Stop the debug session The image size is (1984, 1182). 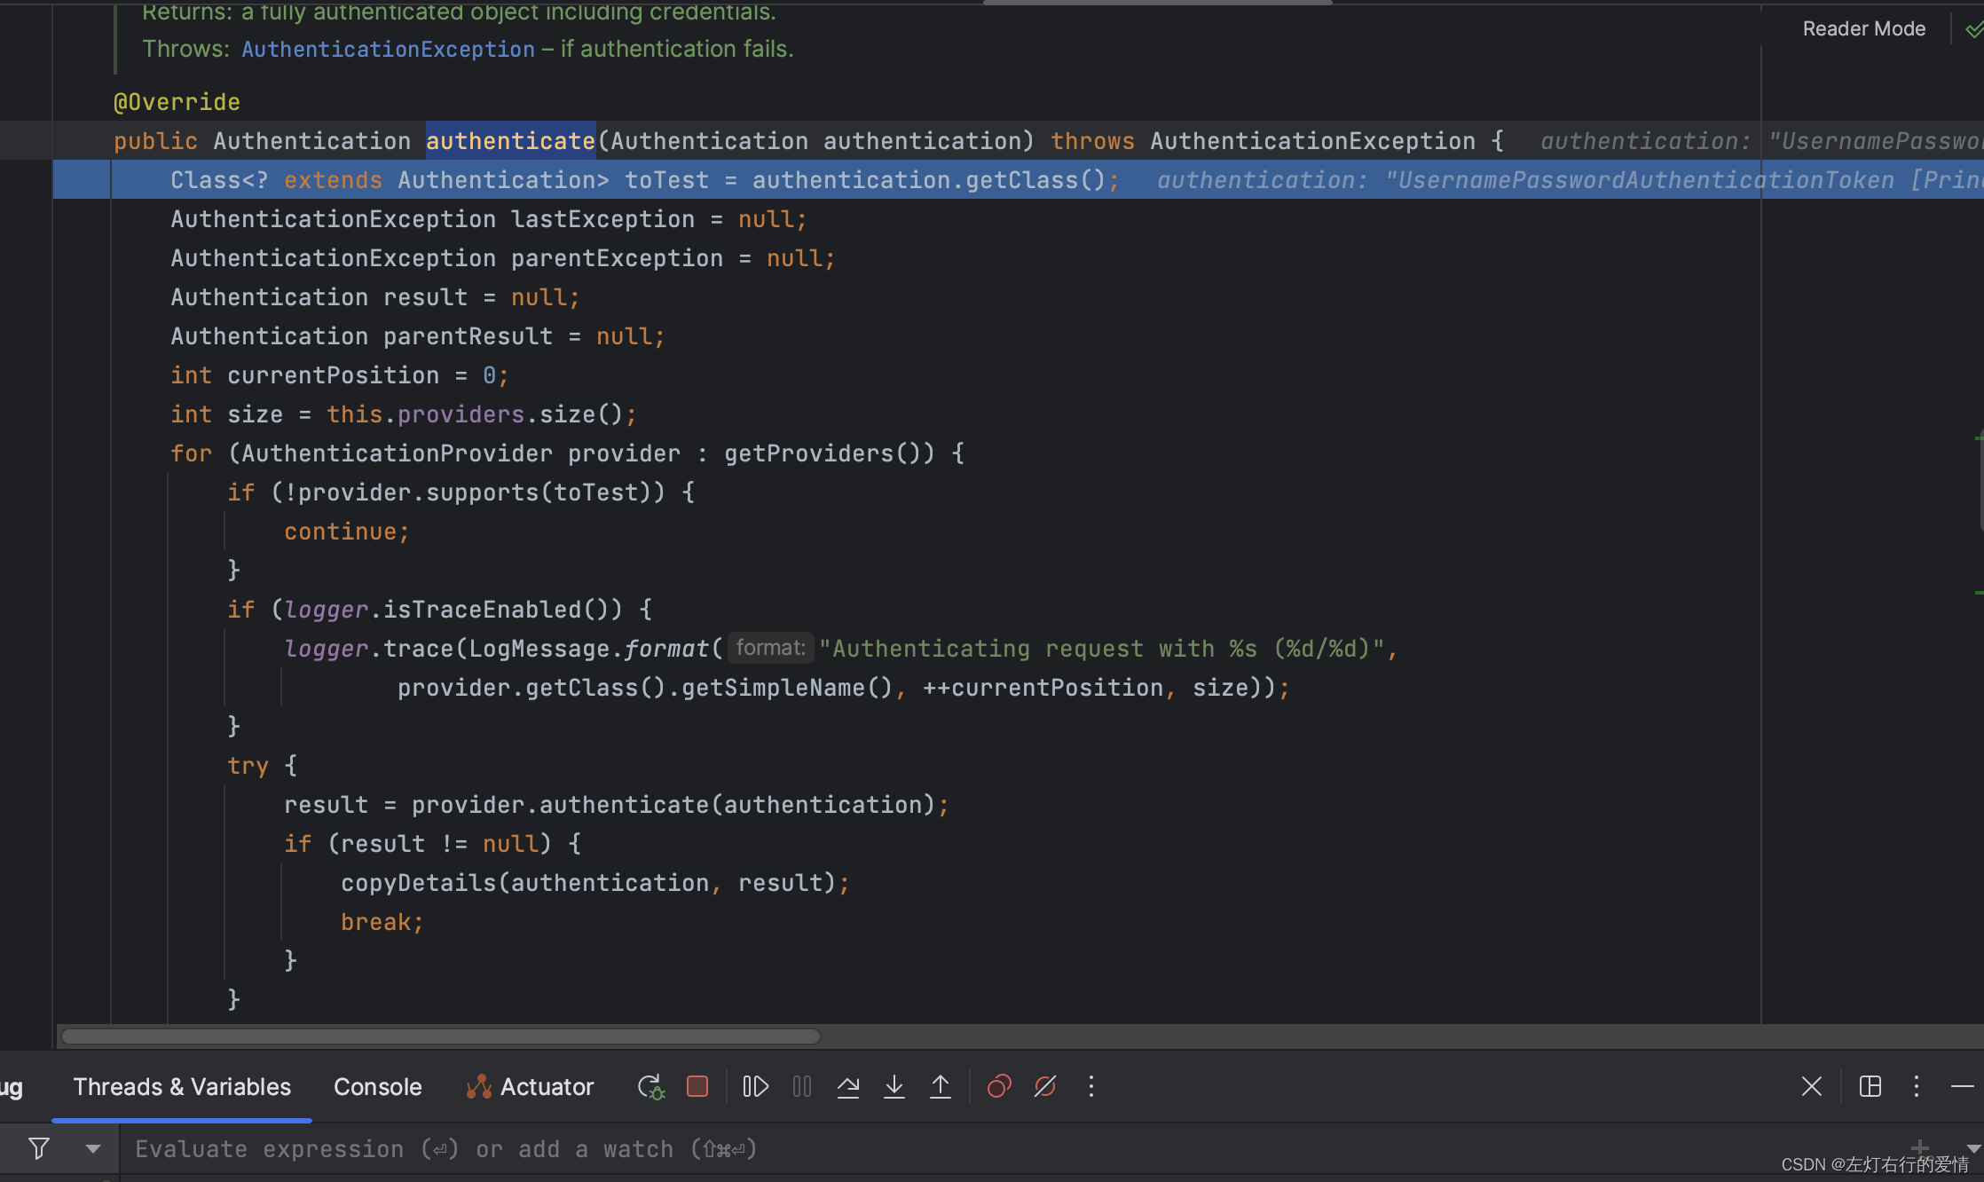tap(697, 1087)
